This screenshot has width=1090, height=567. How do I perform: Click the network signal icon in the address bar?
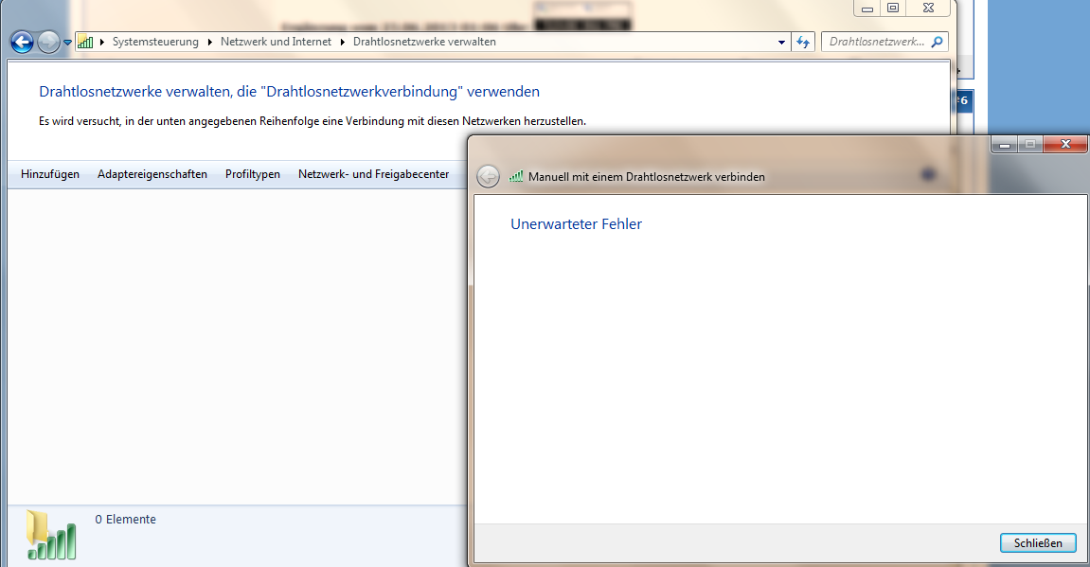coord(85,42)
